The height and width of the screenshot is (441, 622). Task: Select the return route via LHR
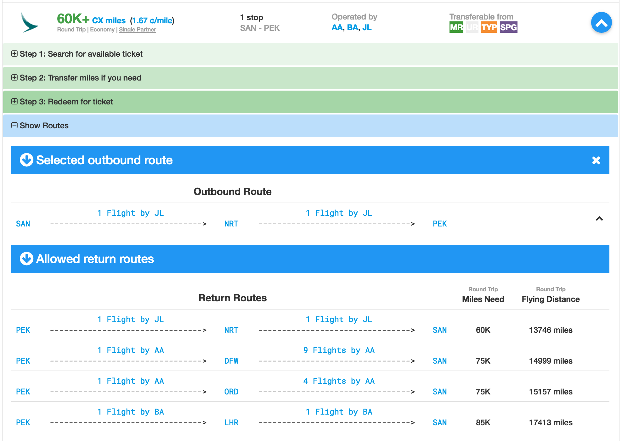click(310, 417)
